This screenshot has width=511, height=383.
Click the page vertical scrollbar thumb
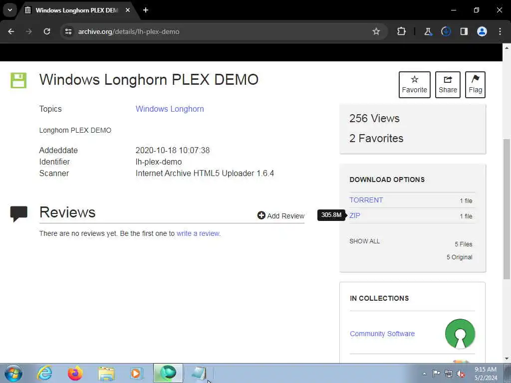507,209
